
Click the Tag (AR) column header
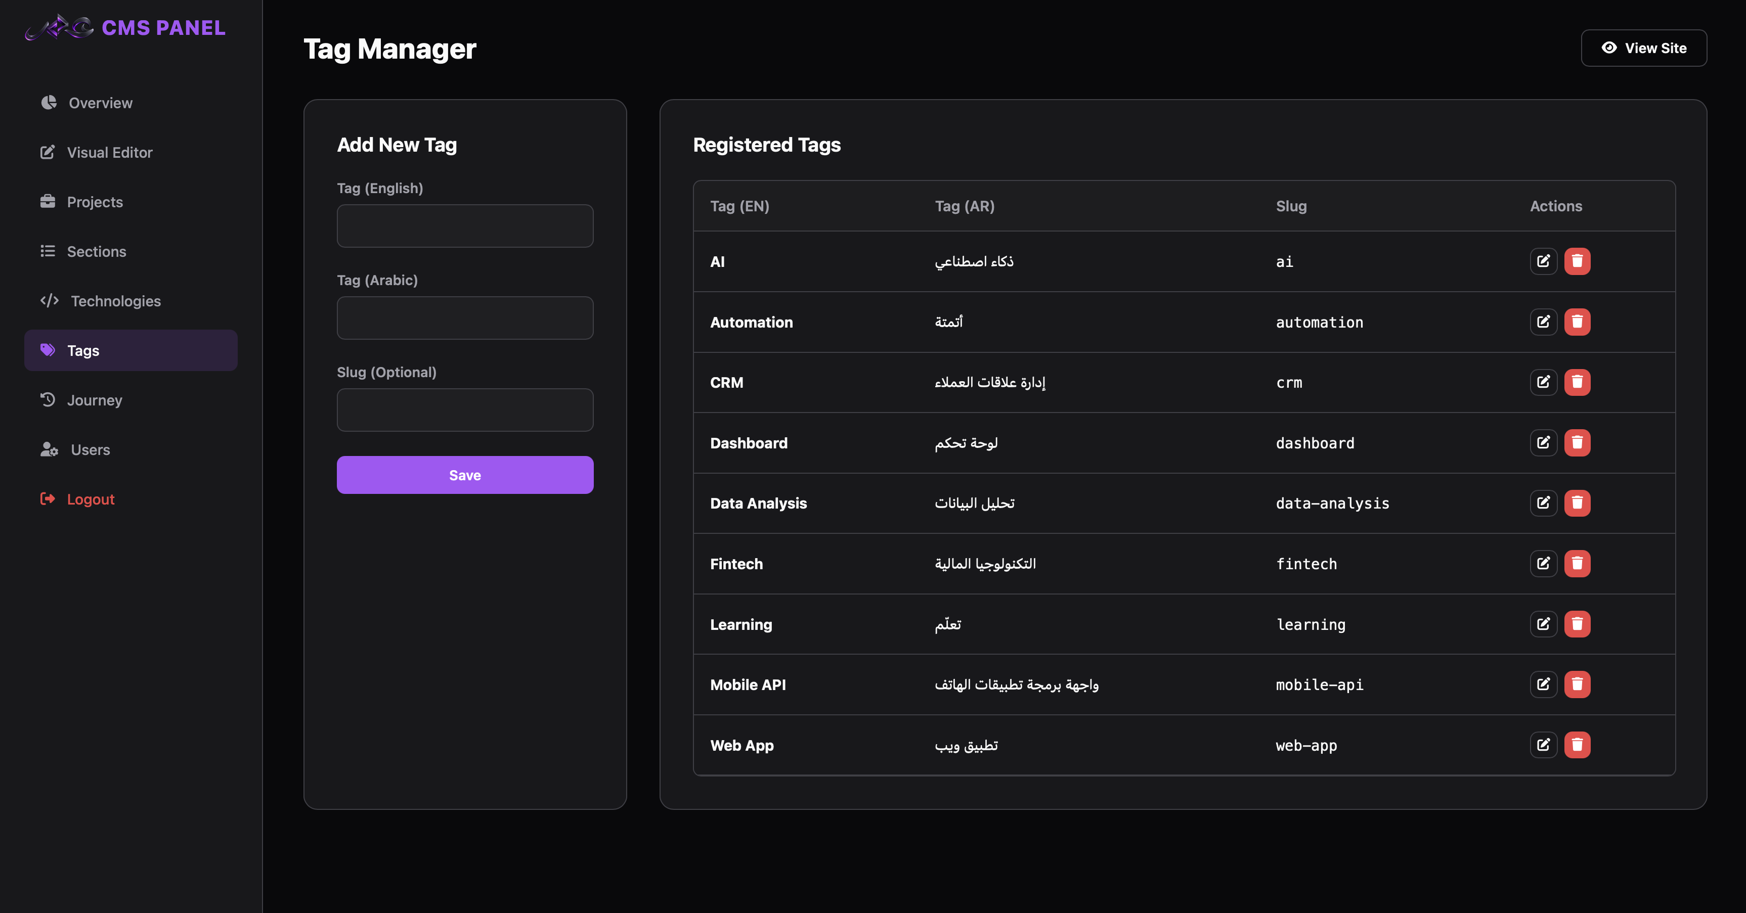(965, 206)
